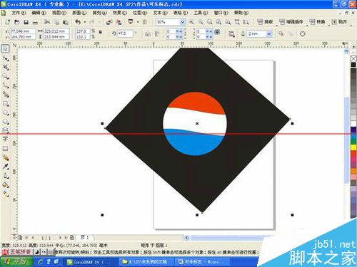Viewport: 357px width, 267px height.
Task: Expand the application launcher dropdown arrow
Action: [138, 22]
